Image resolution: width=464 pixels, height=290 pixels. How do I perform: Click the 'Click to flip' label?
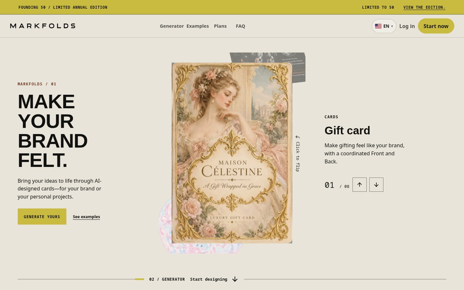click(x=298, y=154)
